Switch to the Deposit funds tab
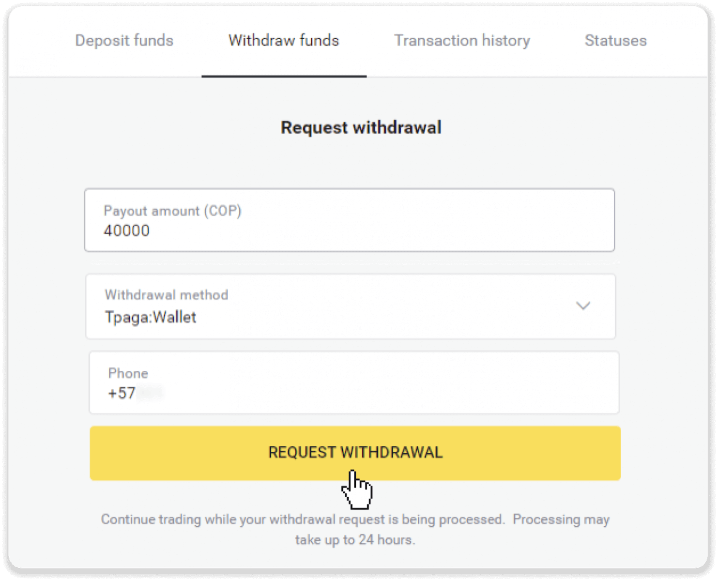This screenshot has width=718, height=581. tap(124, 41)
